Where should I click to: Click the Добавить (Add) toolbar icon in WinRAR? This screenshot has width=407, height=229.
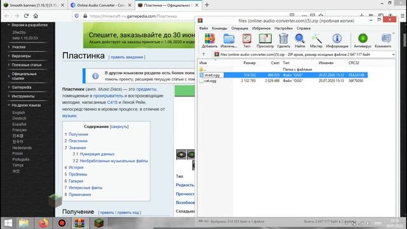point(209,41)
